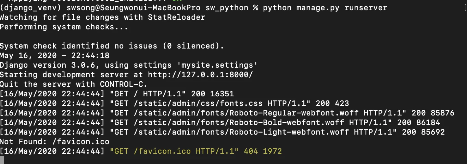Click the 'Performing system checks...' line
This screenshot has height=164, width=467.
(x=64, y=27)
